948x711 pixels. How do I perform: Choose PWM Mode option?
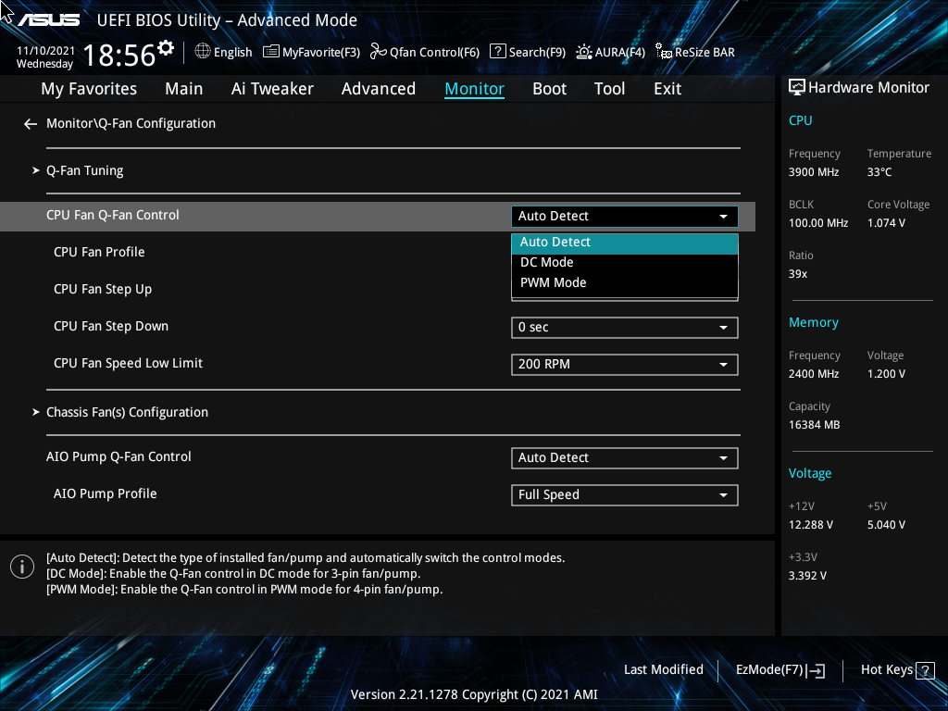(625, 283)
